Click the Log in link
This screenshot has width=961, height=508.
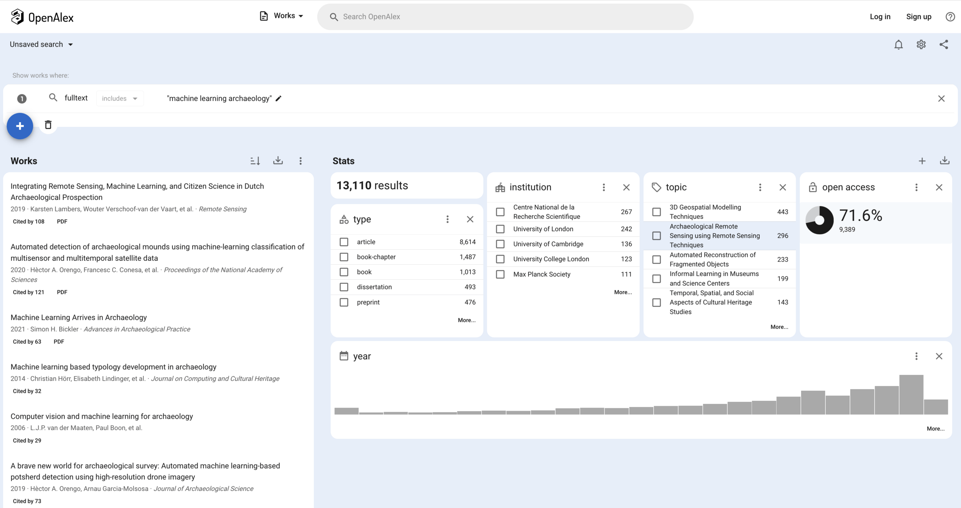880,17
